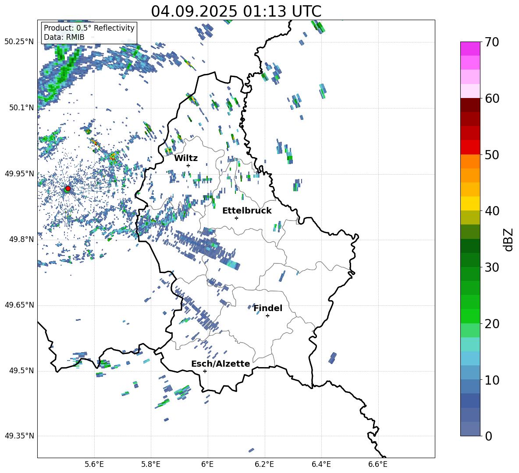Click the yellow colorbar band just above 40

tap(470, 203)
